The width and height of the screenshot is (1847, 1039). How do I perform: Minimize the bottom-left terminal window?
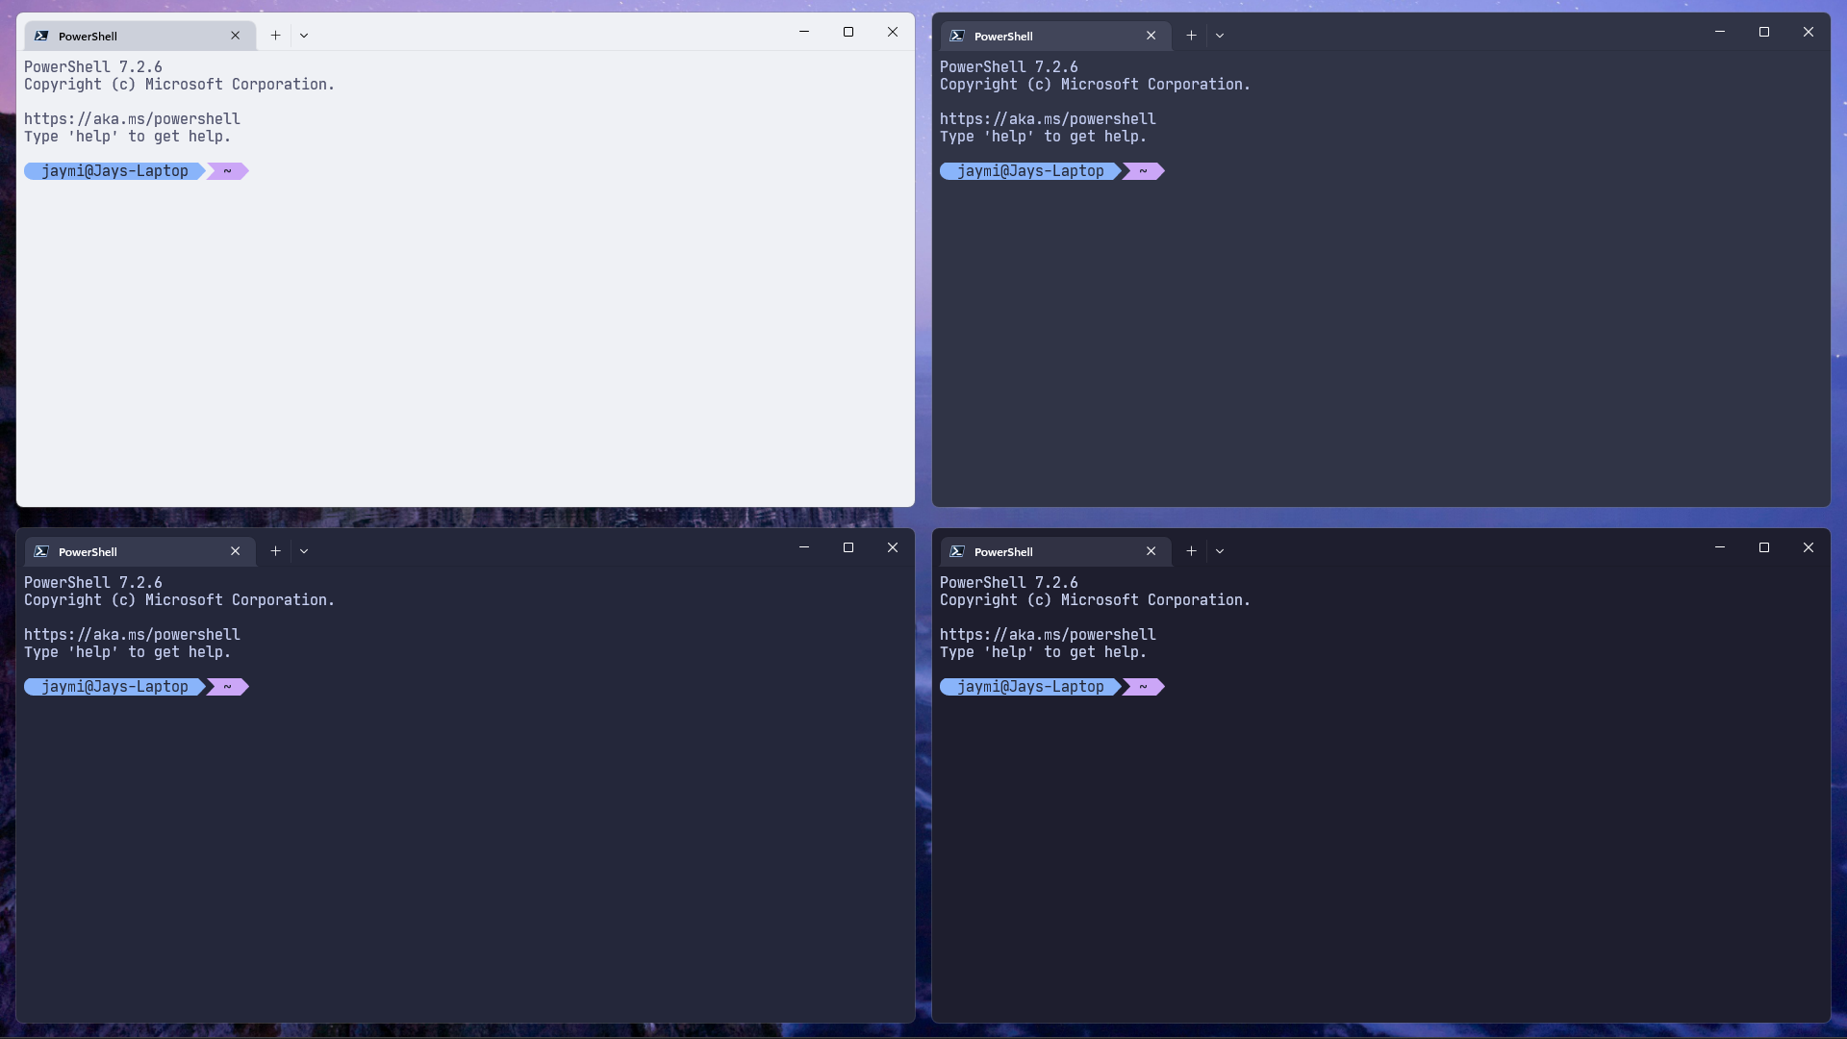[803, 547]
